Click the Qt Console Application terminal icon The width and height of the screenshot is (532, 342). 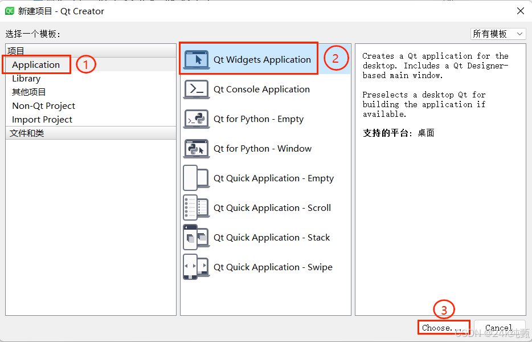click(197, 89)
